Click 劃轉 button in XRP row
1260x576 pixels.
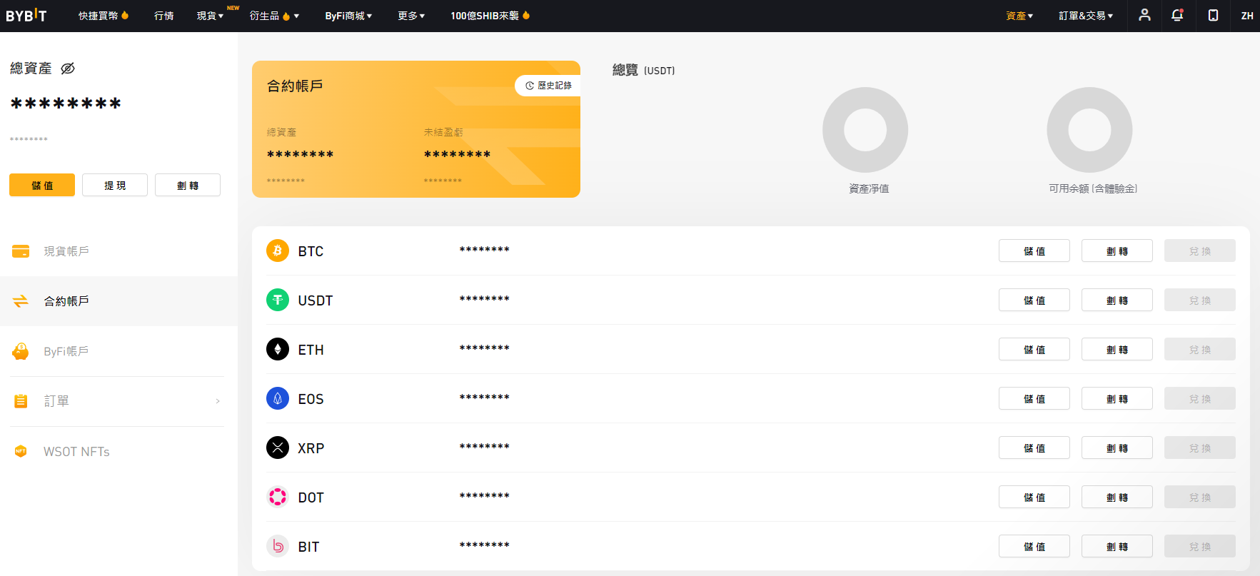[x=1117, y=448]
